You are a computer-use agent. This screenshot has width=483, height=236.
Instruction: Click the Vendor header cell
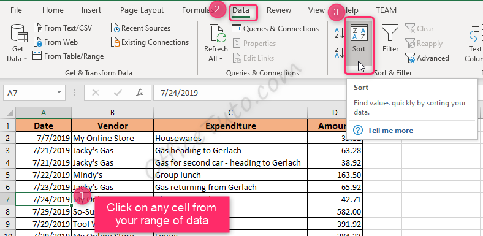point(112,126)
